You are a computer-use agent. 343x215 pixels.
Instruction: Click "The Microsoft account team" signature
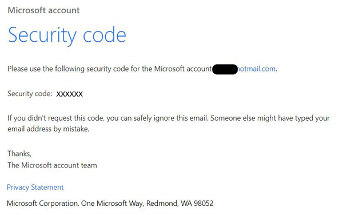[52, 165]
